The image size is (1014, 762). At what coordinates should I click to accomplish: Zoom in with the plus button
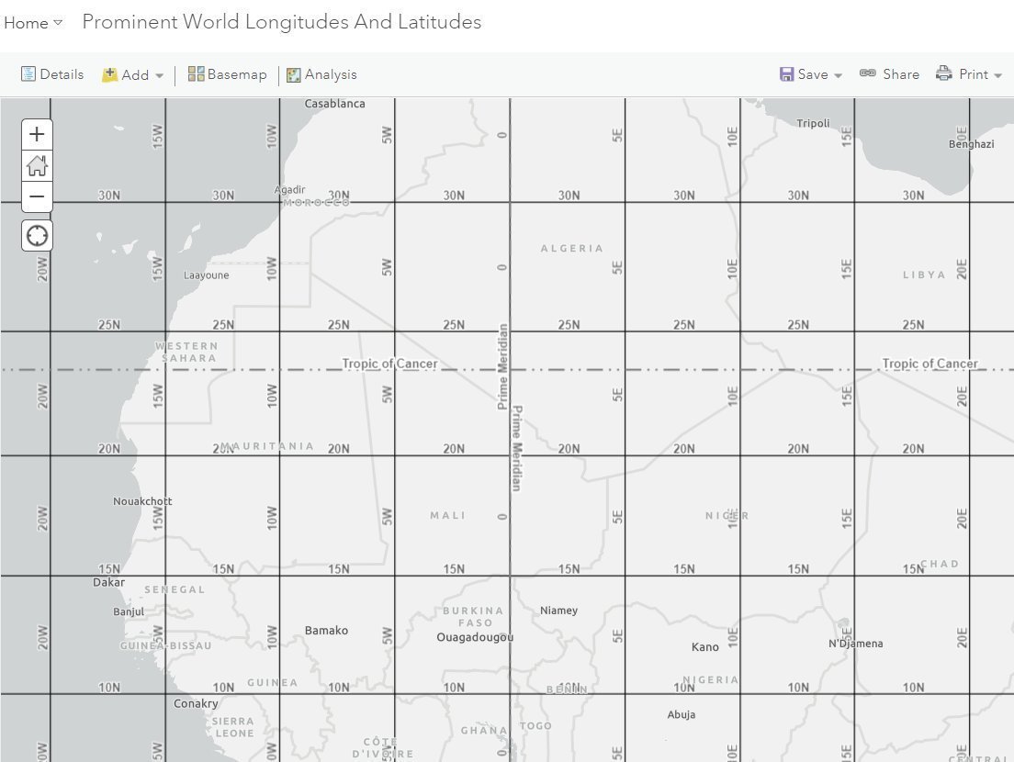37,135
